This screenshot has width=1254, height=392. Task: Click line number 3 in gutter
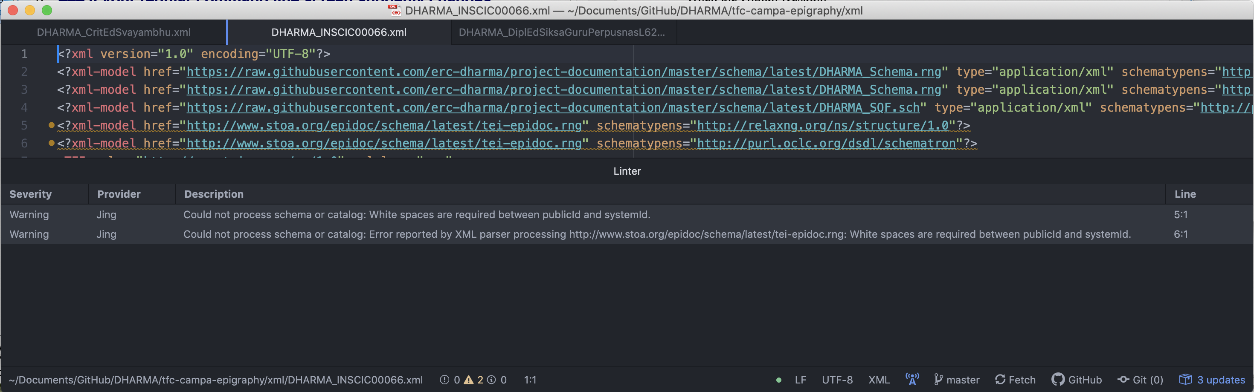[x=24, y=89]
